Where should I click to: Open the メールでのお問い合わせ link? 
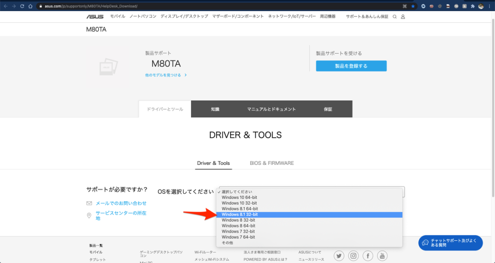(x=121, y=204)
